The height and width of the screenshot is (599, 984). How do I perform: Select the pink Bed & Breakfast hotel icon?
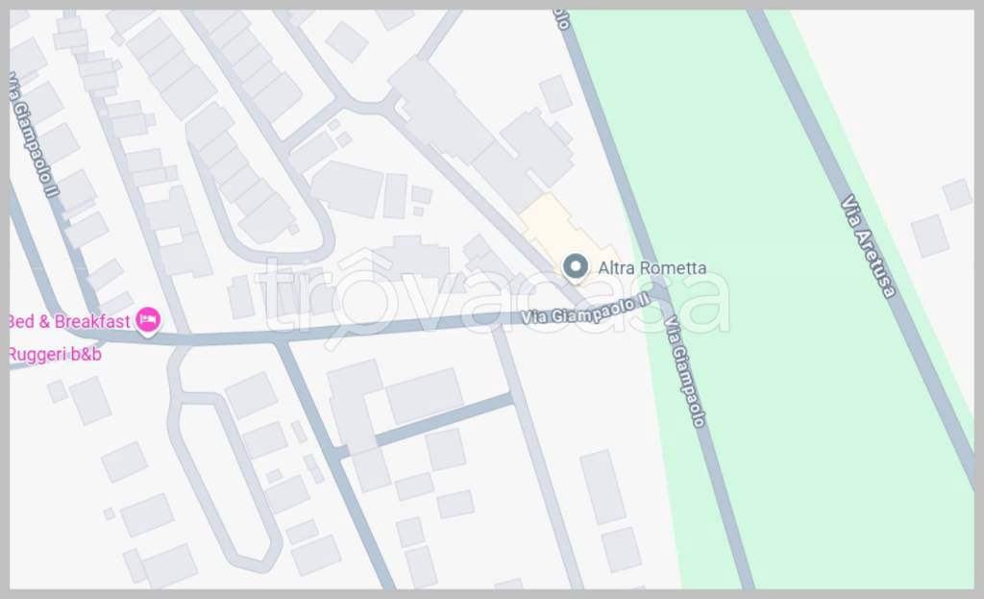pos(148,321)
